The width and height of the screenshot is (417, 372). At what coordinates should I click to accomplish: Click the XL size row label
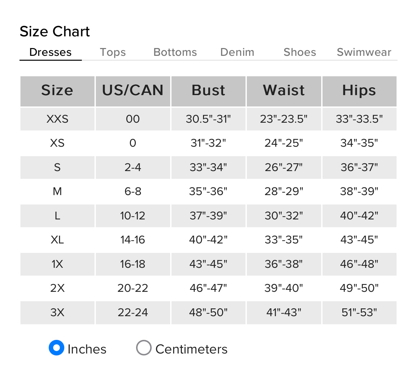point(57,240)
